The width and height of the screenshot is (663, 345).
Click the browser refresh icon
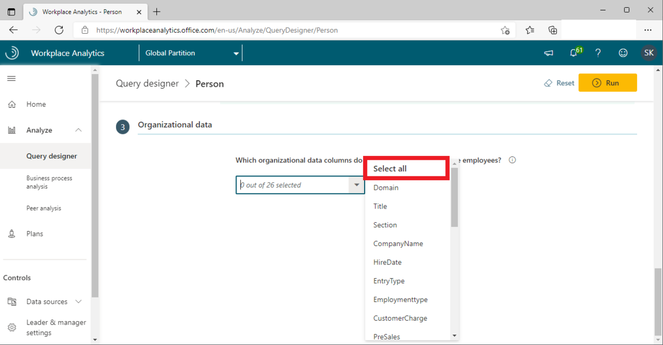click(x=59, y=30)
